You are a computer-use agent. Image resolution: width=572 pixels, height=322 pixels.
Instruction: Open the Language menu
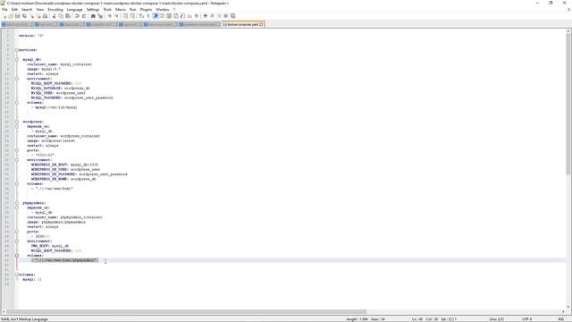pyautogui.click(x=75, y=10)
